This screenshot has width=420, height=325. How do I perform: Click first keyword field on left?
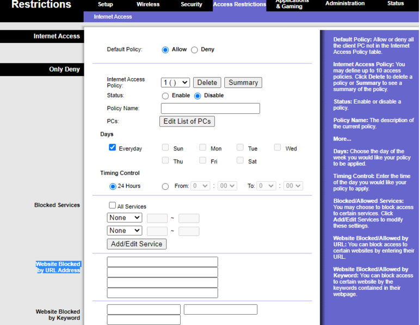(x=144, y=309)
